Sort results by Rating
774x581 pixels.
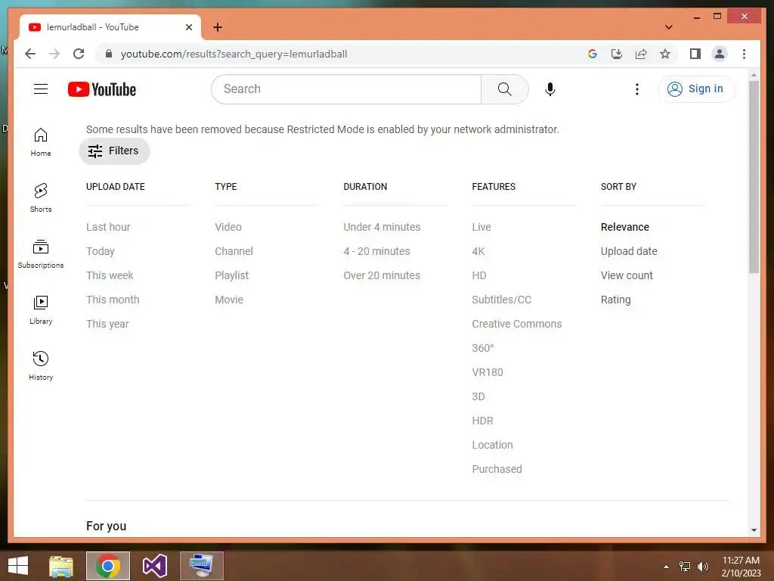[615, 300]
